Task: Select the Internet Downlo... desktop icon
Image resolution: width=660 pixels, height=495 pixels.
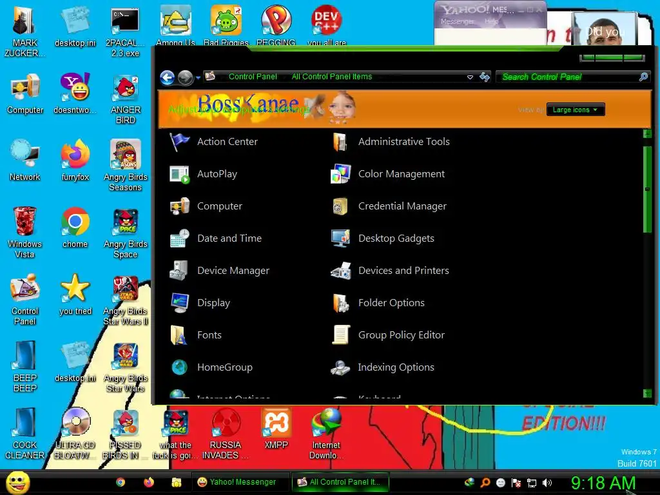Action: pos(326,434)
